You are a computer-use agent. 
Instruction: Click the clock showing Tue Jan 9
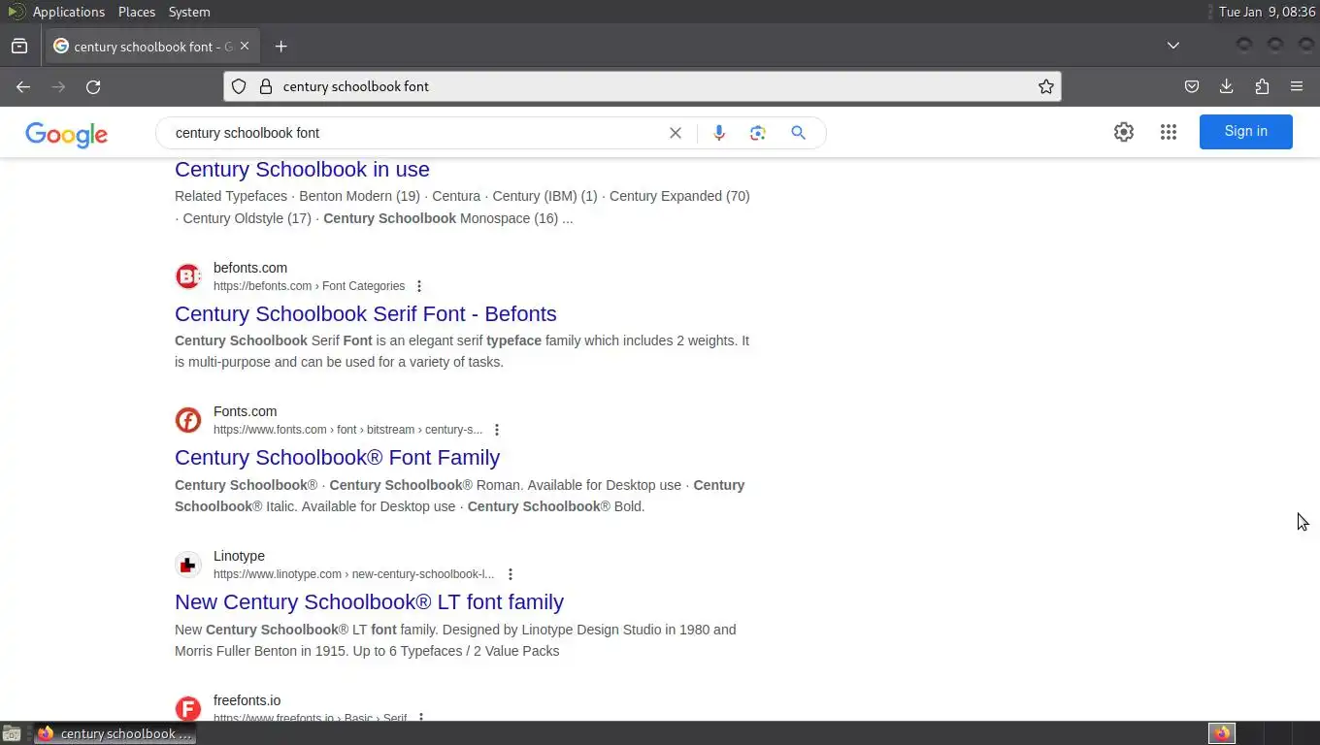[1267, 12]
